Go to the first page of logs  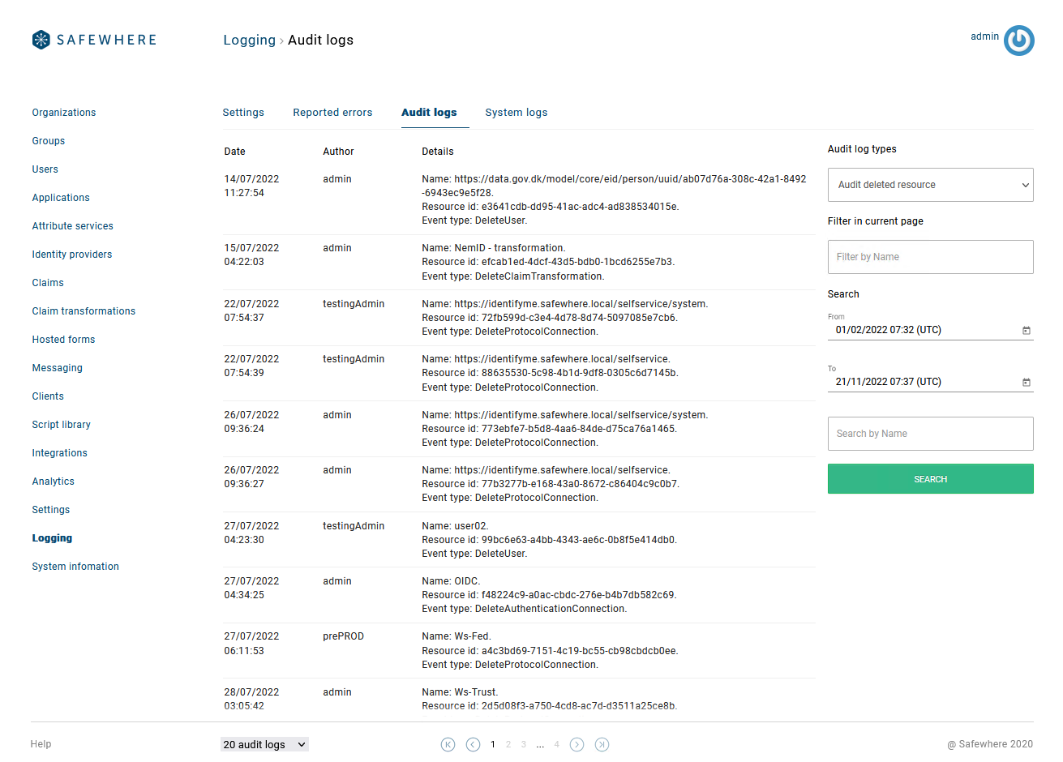point(448,744)
